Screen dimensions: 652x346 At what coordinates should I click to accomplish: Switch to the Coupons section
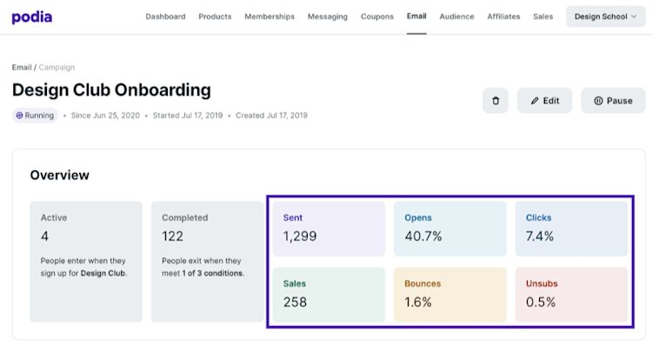377,17
